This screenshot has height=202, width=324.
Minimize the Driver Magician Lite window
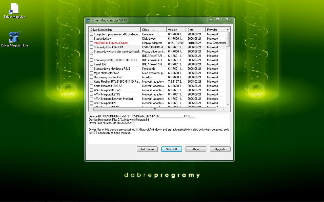211,19
